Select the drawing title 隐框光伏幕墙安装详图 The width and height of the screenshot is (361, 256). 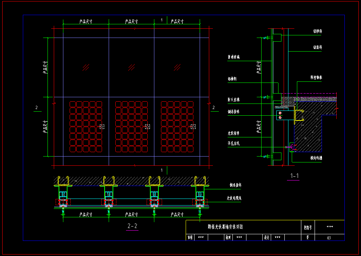pos(223,227)
